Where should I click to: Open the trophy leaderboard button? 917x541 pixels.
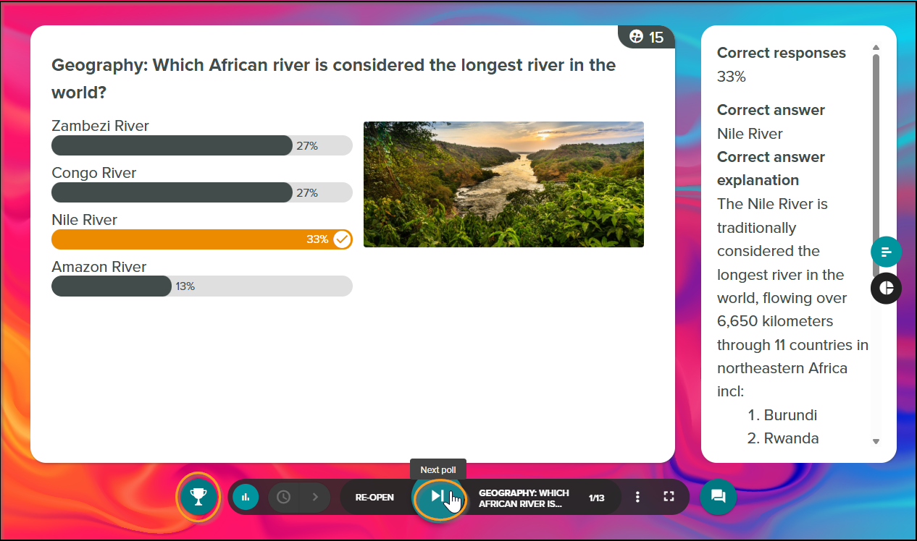pyautogui.click(x=198, y=497)
